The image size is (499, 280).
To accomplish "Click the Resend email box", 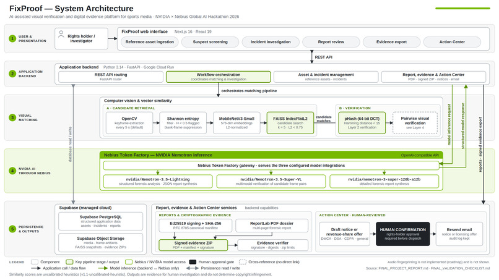I will (459, 234).
